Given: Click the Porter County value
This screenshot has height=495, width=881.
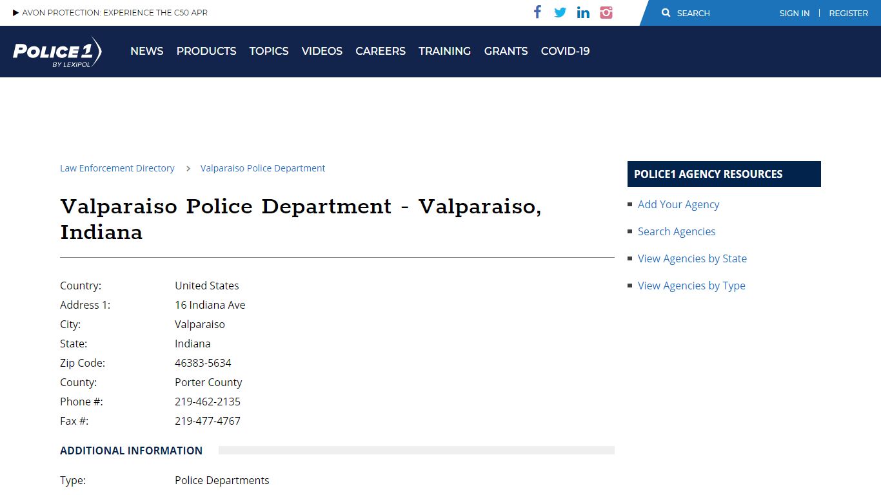Looking at the screenshot, I should (208, 382).
